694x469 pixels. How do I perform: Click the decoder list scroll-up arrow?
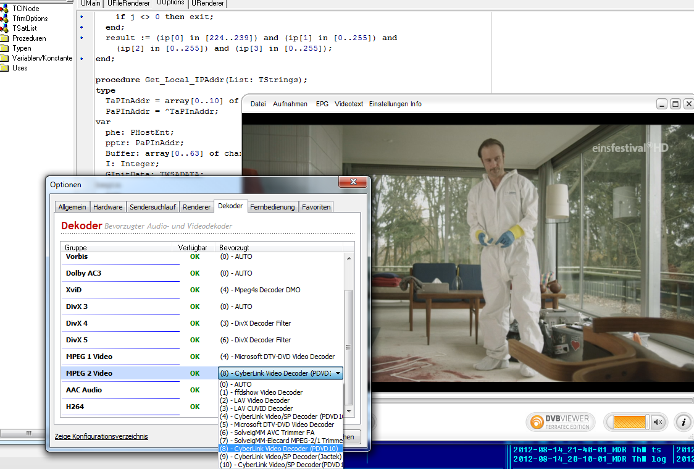pyautogui.click(x=348, y=258)
